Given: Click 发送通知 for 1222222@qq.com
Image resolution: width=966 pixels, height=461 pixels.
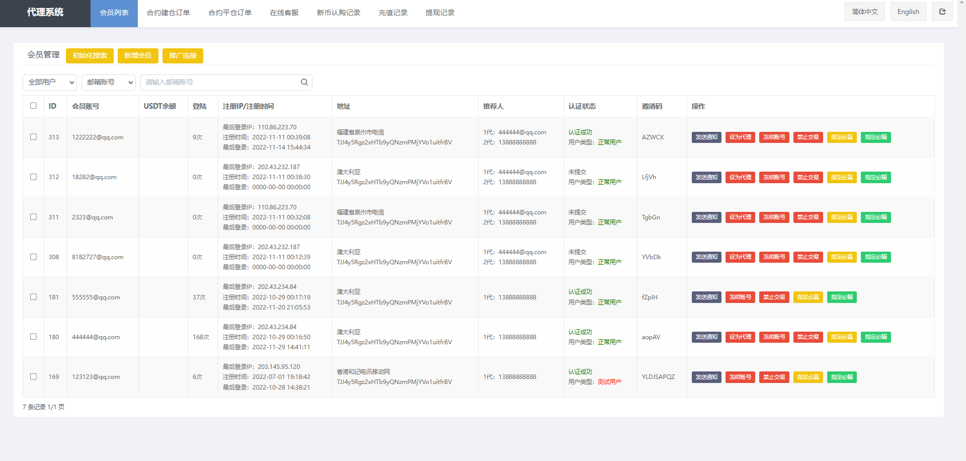Looking at the screenshot, I should [x=706, y=137].
